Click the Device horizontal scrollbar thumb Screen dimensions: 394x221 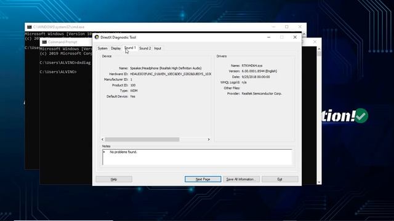coord(142,139)
